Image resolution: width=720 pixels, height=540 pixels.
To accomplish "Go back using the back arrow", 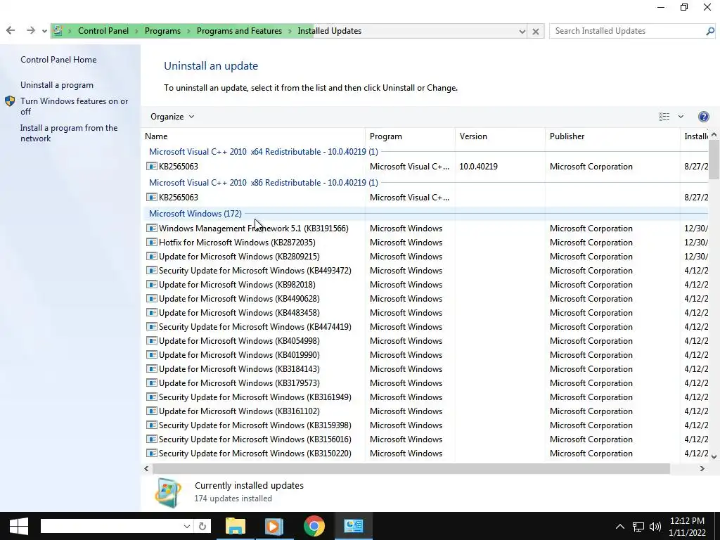I will tap(11, 31).
